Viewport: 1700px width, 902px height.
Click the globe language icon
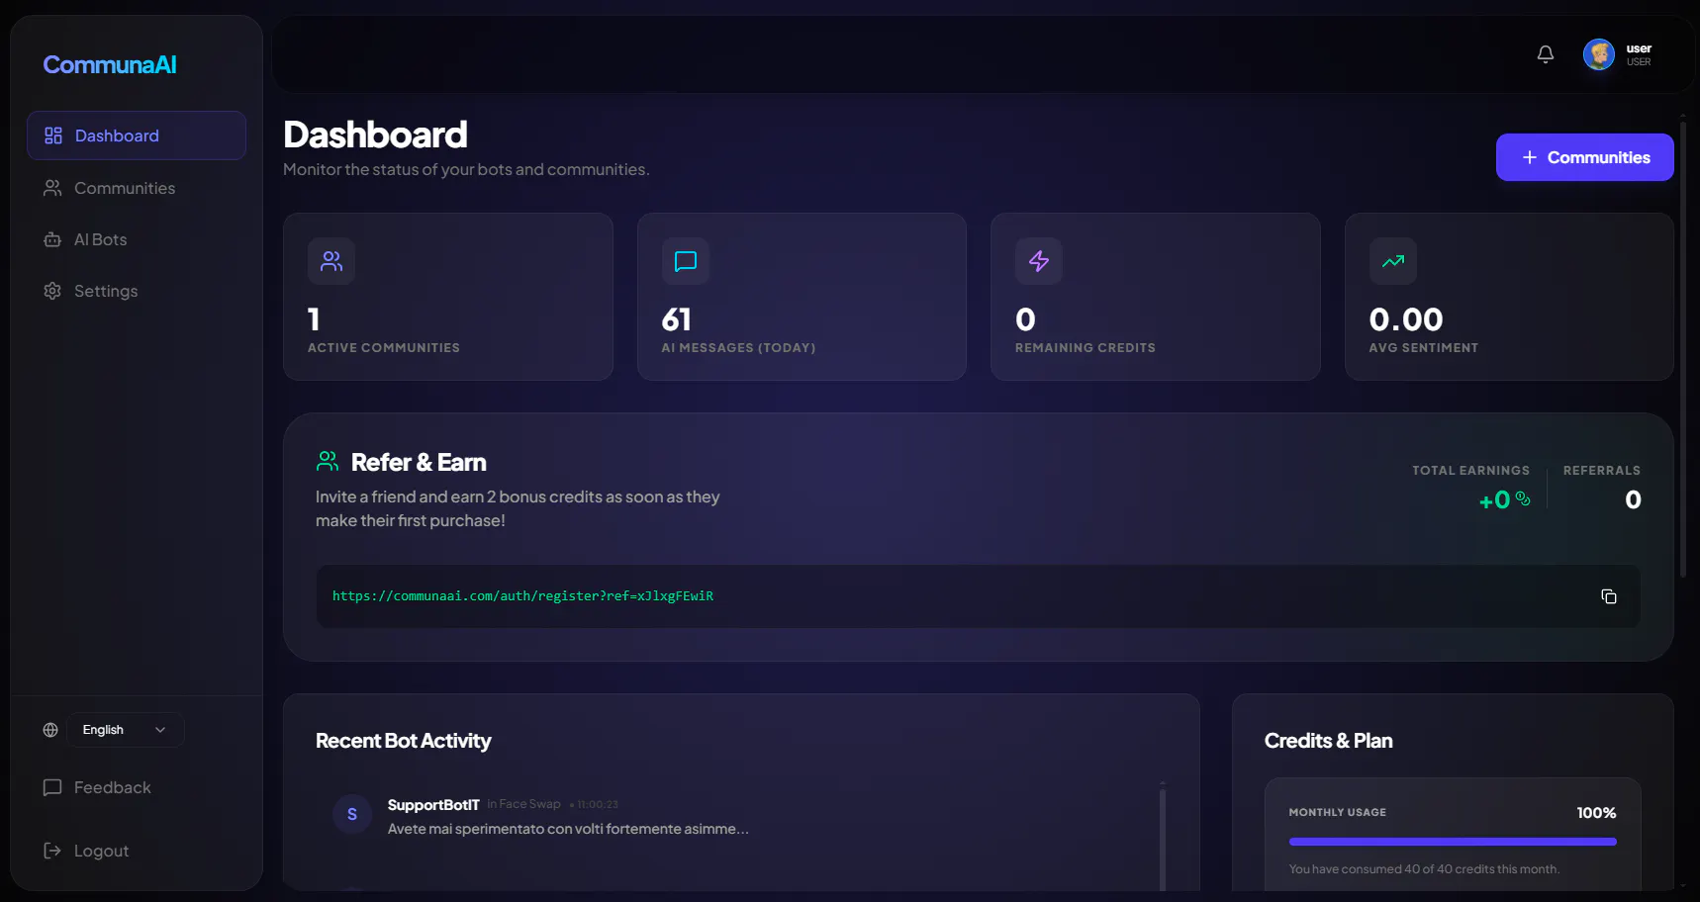point(50,730)
